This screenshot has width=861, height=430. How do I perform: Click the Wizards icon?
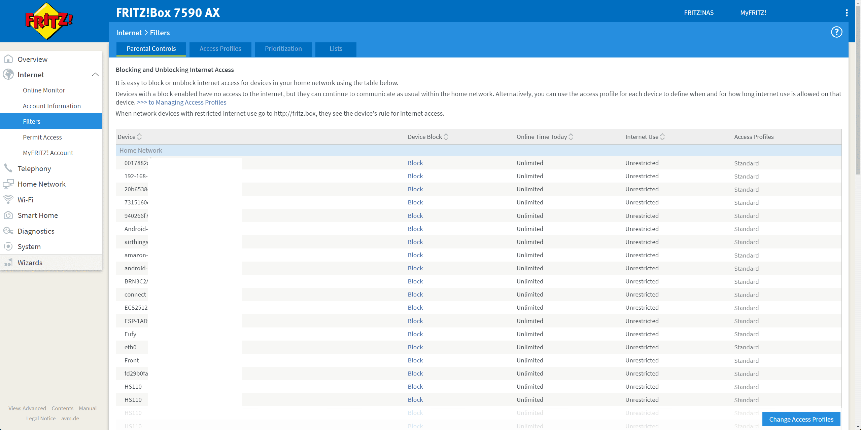(8, 263)
